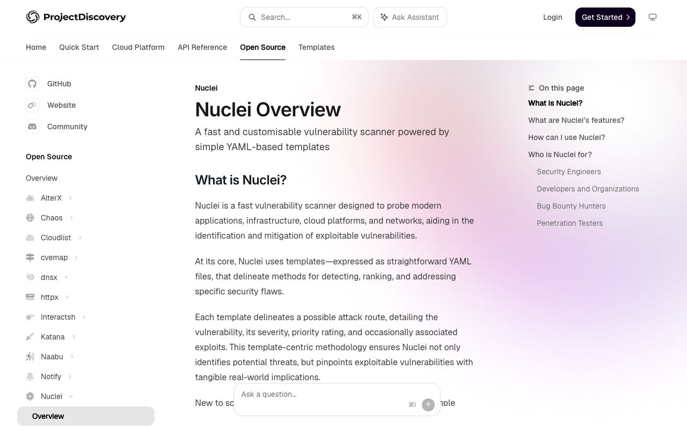Image resolution: width=687 pixels, height=429 pixels.
Task: Open the Website link icon
Action: 32,105
